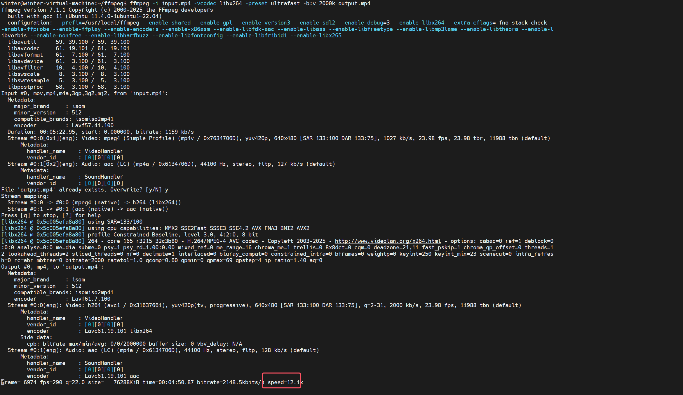Click the Output #0 'output.mp4' line
This screenshot has height=395, width=683.
[x=52, y=267]
